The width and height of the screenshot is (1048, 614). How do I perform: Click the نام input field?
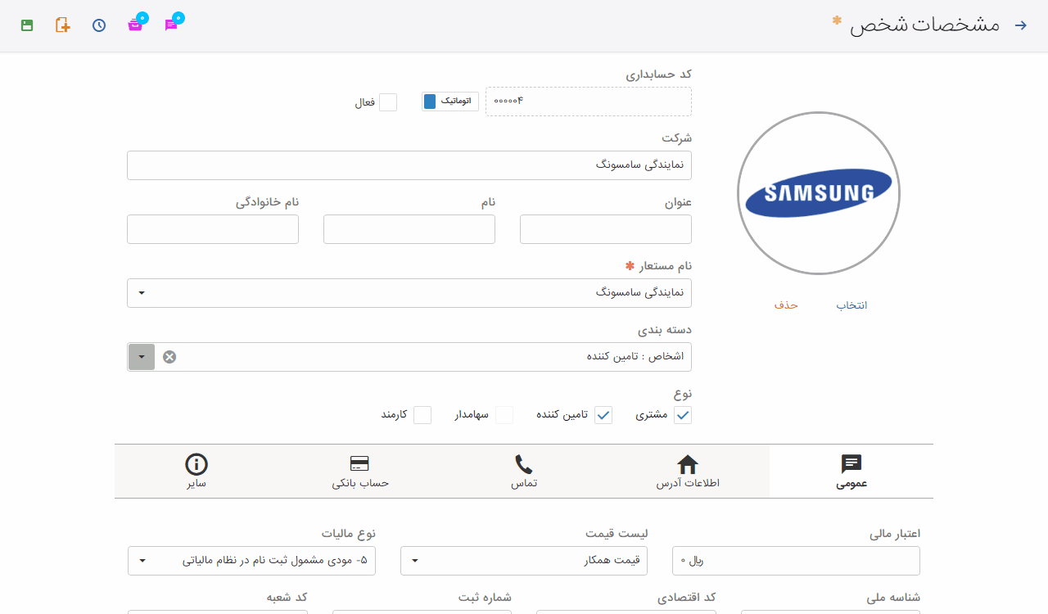click(409, 229)
